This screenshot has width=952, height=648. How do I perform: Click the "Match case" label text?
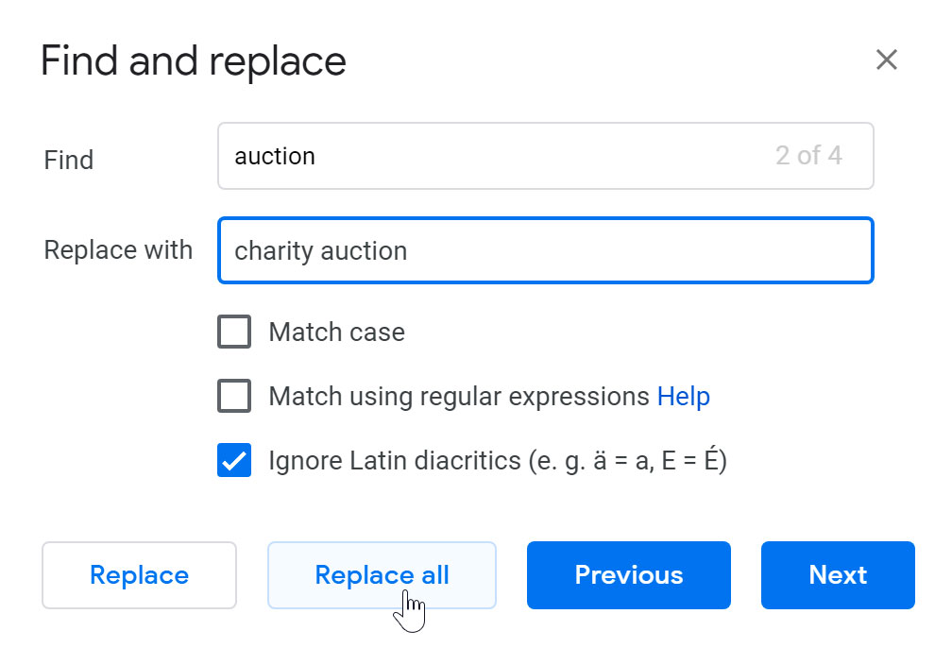click(x=336, y=333)
